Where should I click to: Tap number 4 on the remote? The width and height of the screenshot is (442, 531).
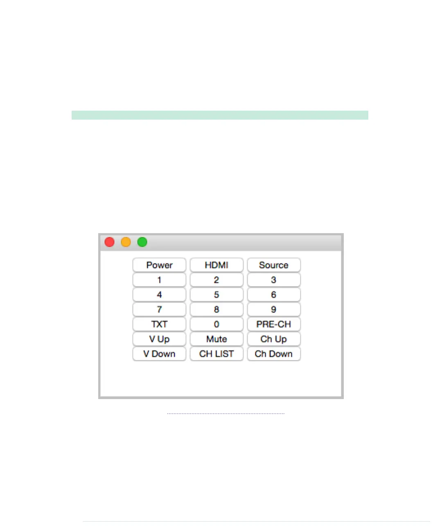[159, 295]
